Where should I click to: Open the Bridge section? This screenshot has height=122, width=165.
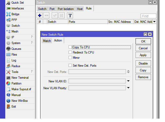click(x=20, y=14)
